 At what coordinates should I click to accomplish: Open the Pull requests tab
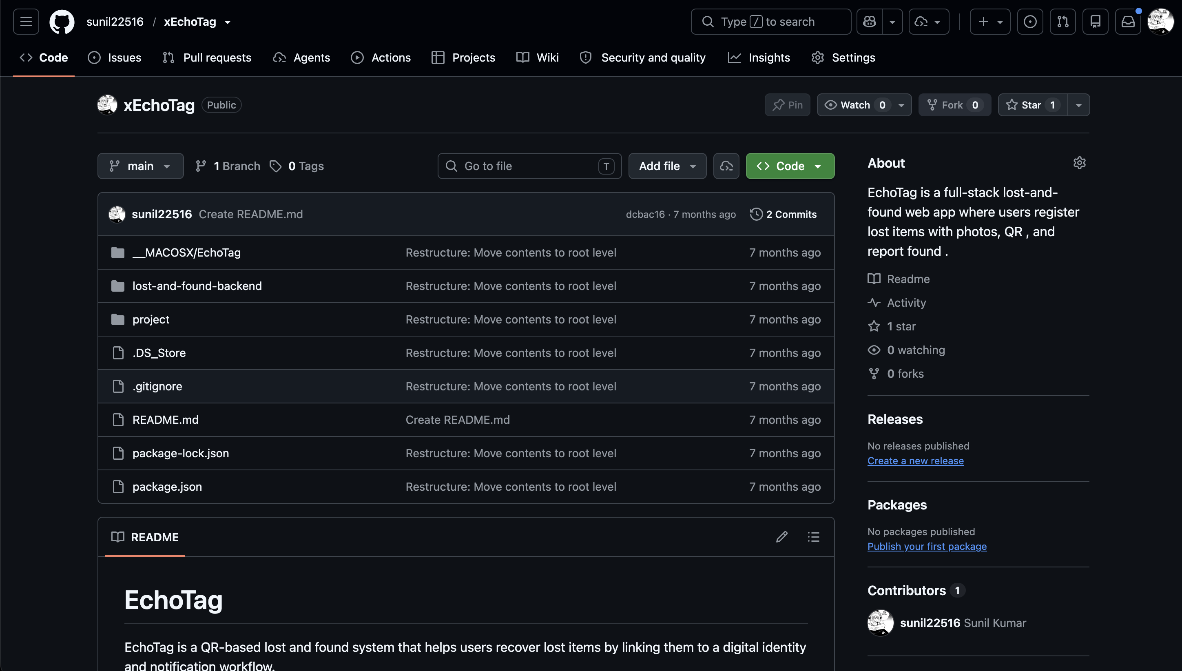(x=207, y=58)
